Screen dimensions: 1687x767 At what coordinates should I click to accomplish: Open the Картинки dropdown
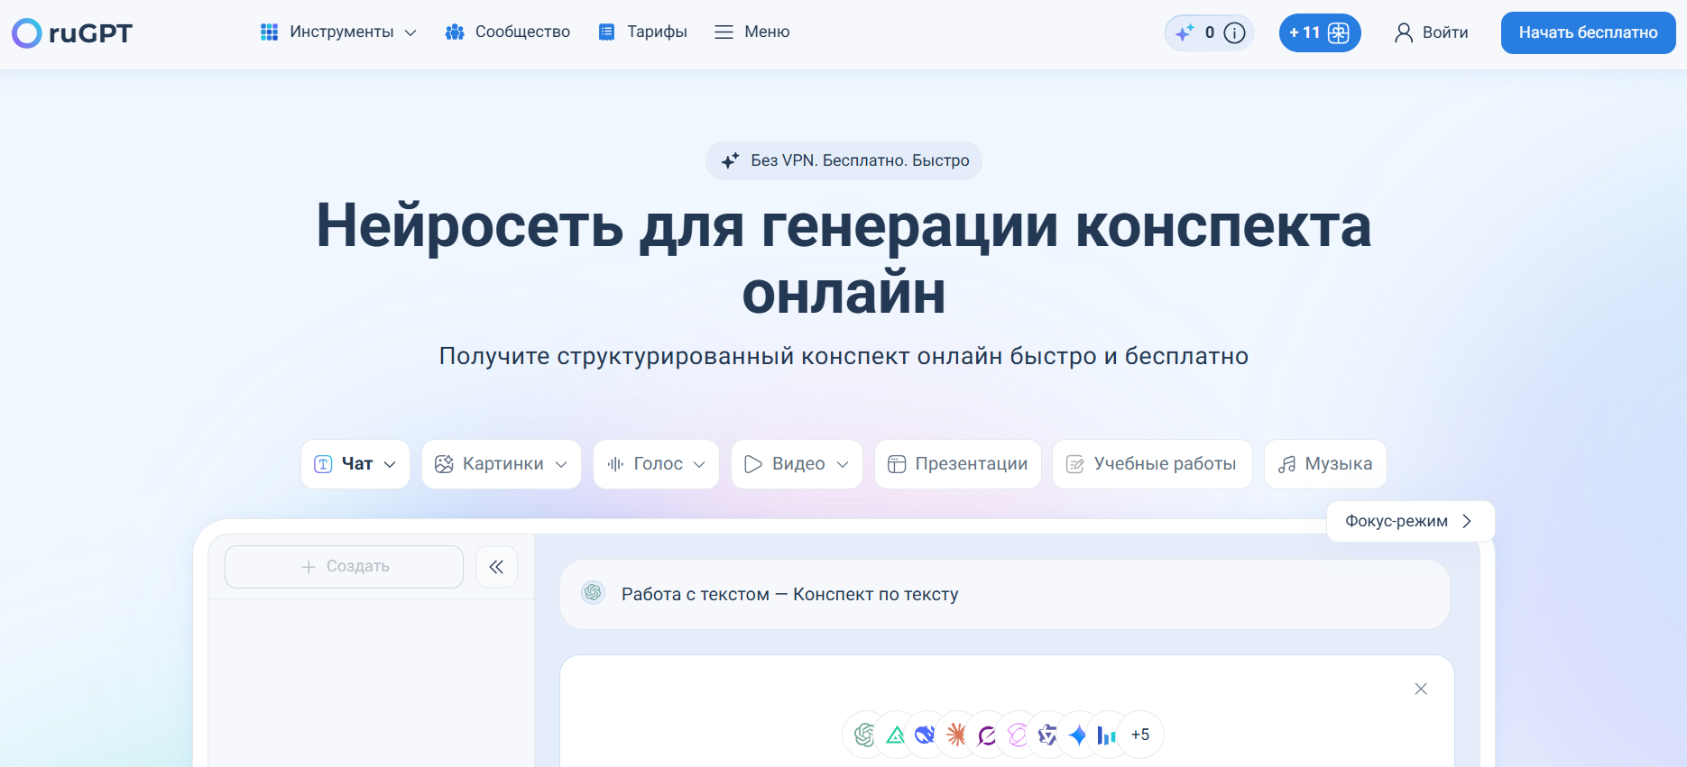[x=501, y=464]
